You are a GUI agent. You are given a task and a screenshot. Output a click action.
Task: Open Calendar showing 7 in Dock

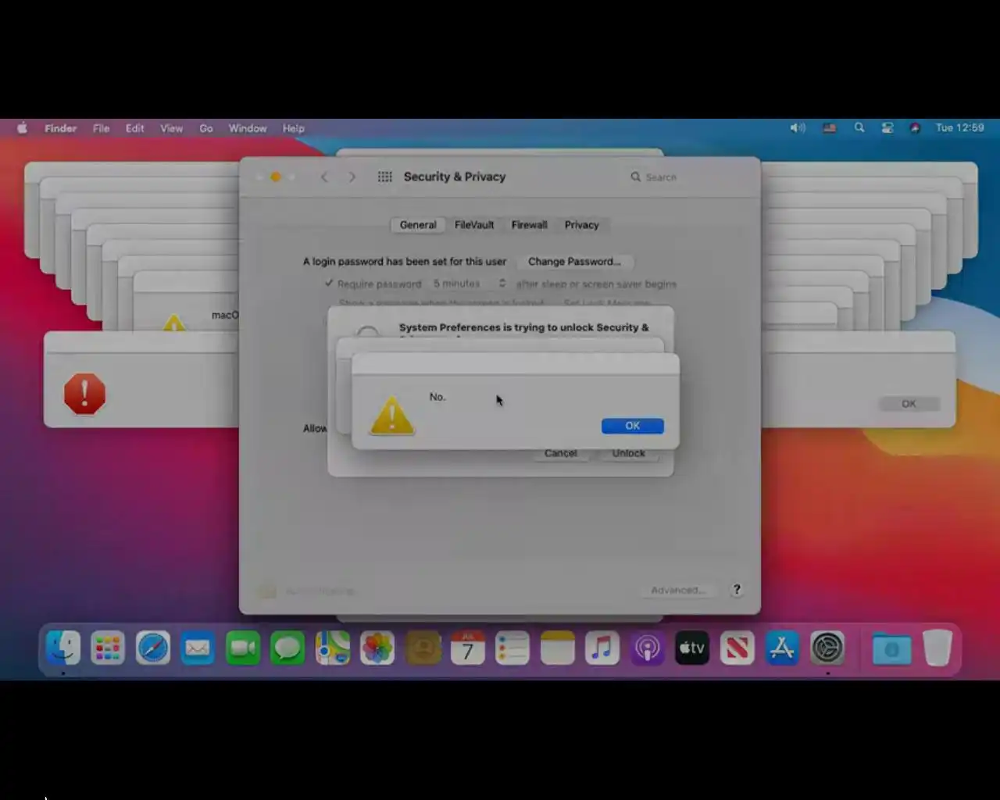[467, 648]
